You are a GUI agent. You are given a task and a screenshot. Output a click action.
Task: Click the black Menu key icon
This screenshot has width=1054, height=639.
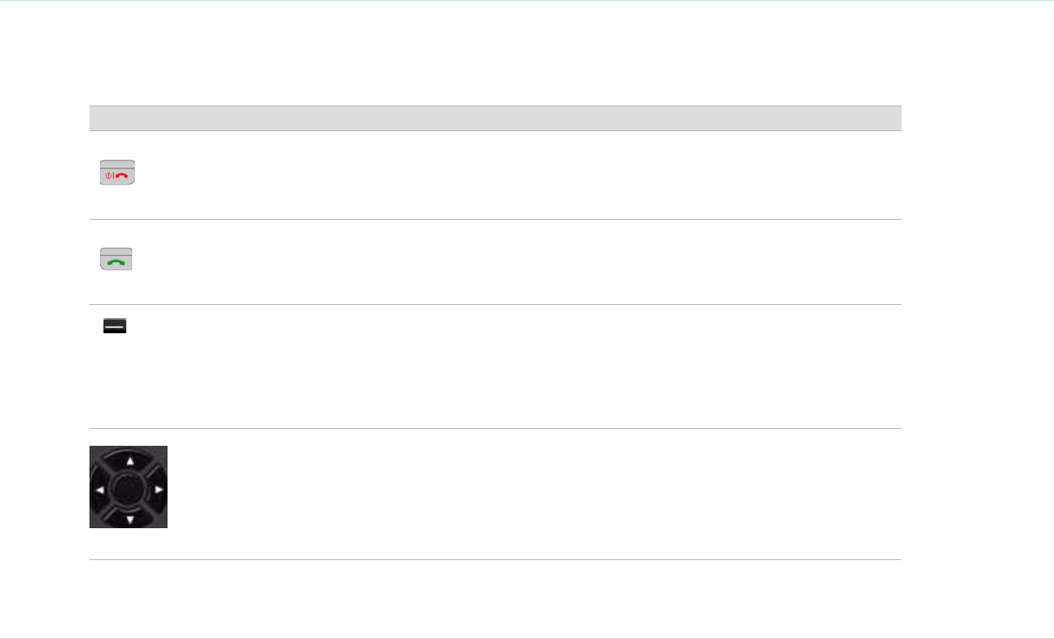[x=115, y=328]
